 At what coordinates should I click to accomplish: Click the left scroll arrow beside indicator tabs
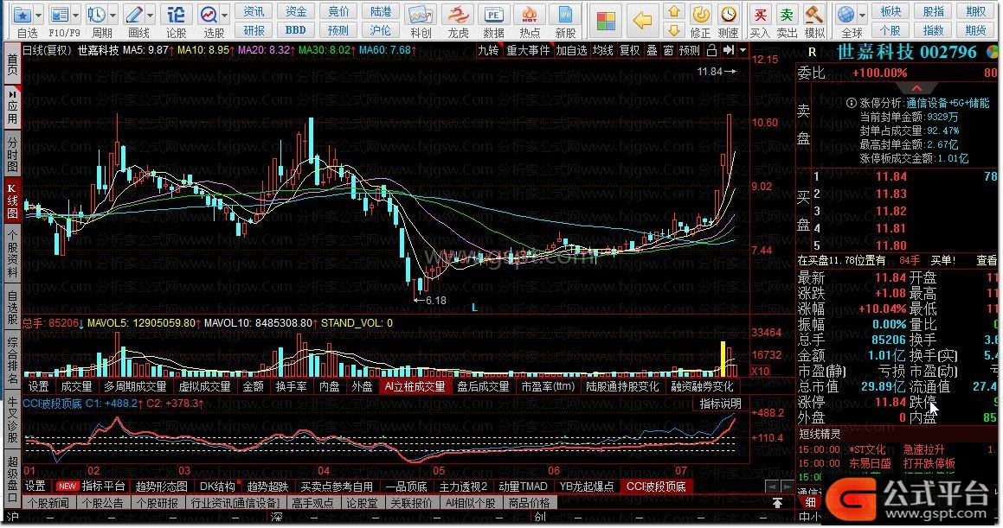[x=774, y=487]
